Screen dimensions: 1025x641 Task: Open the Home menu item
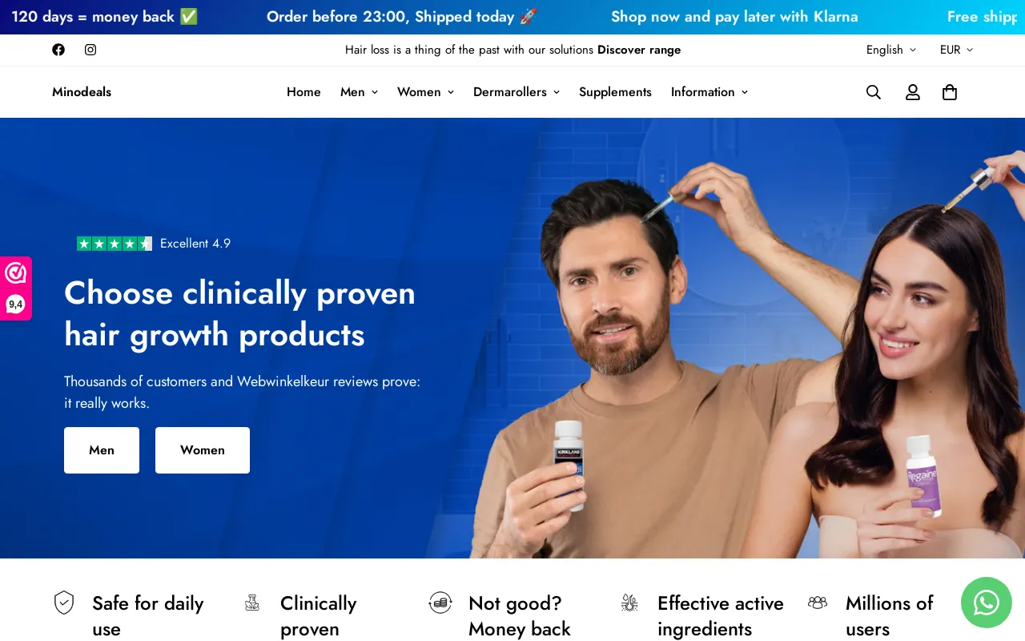point(303,92)
